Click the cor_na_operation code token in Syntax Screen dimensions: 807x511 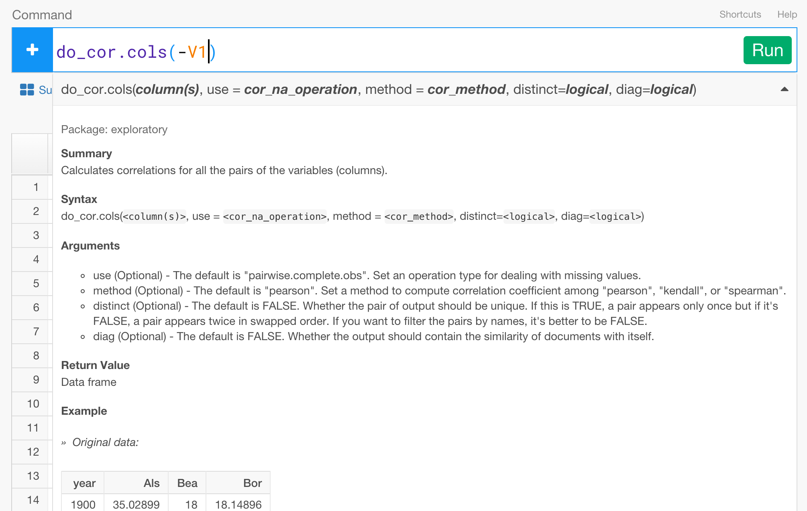point(275,217)
